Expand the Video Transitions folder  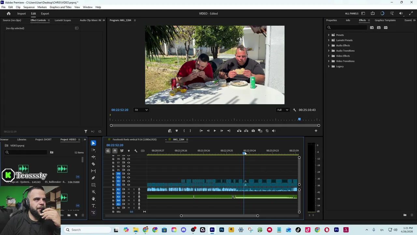[x=329, y=61]
